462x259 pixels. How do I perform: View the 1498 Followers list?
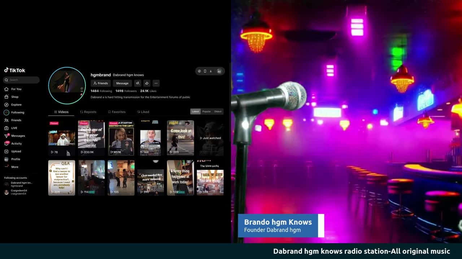(x=126, y=91)
